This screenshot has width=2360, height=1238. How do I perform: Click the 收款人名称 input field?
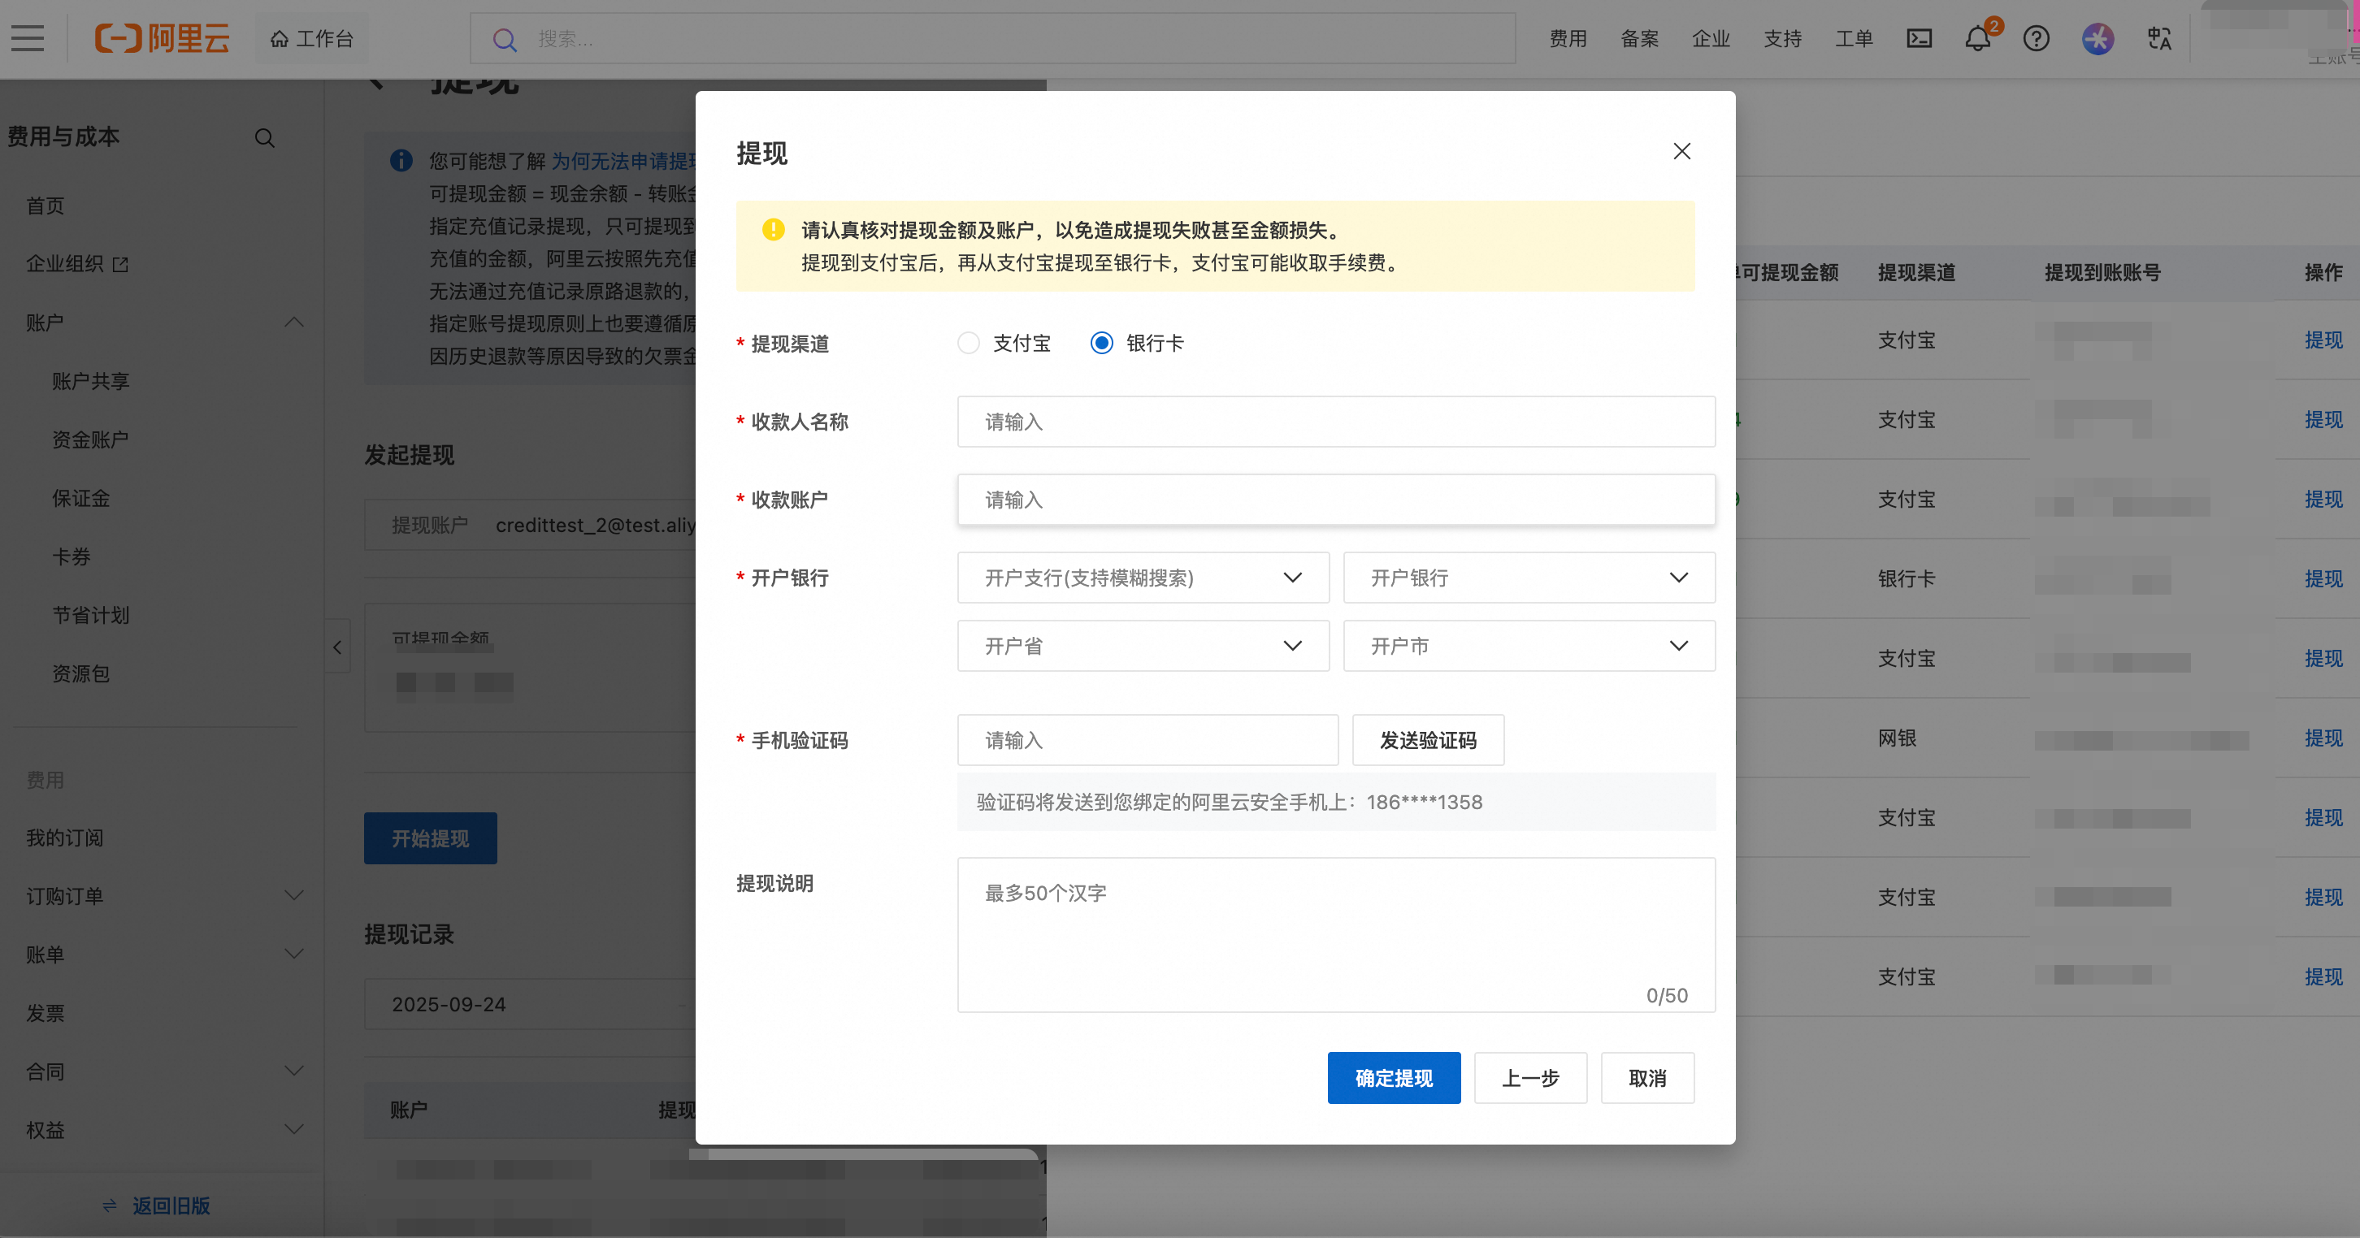point(1335,422)
